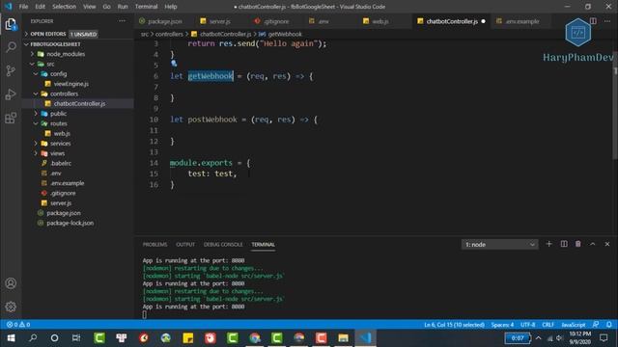The height and width of the screenshot is (347, 618).
Task: Open the File menu
Action: click(23, 7)
